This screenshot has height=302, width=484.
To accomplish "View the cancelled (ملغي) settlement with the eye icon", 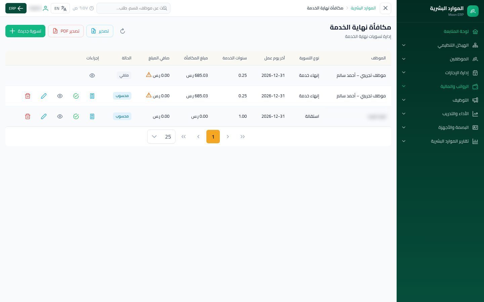I will click(x=92, y=75).
